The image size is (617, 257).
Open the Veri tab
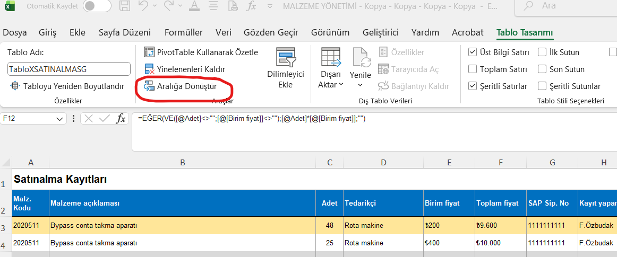point(224,33)
